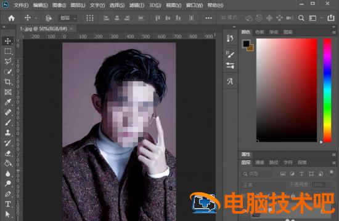Open the 窗口(W) Window menu
339x221 pixels.
[x=194, y=5]
